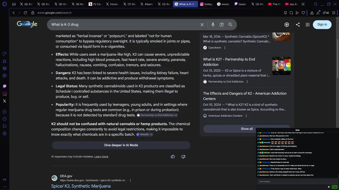Open the sidebar player icon
Screen dimensions: 339x190
[x=5, y=112]
